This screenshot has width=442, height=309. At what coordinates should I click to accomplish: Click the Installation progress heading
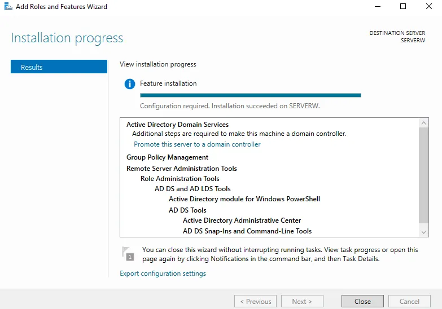[67, 38]
